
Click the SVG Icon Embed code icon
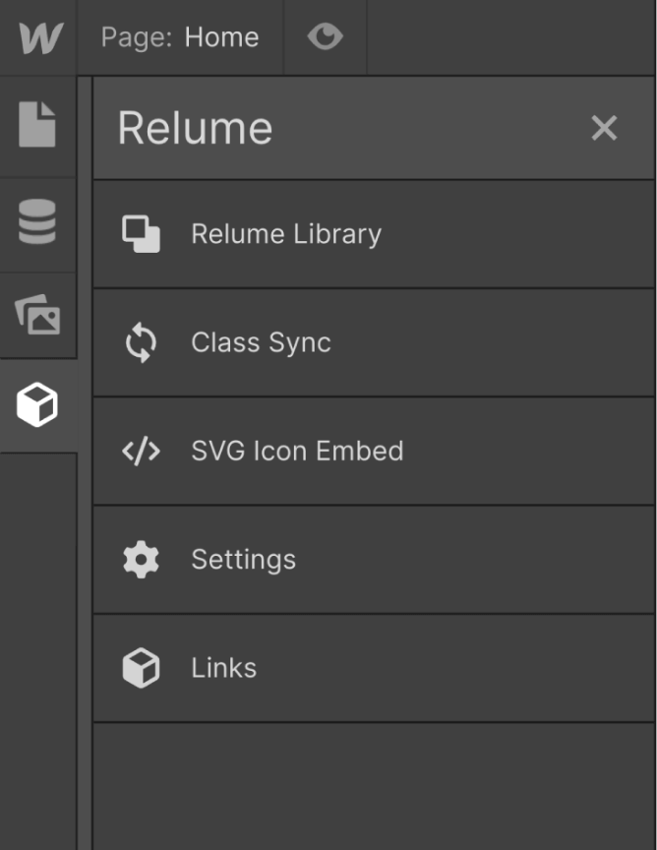point(141,451)
